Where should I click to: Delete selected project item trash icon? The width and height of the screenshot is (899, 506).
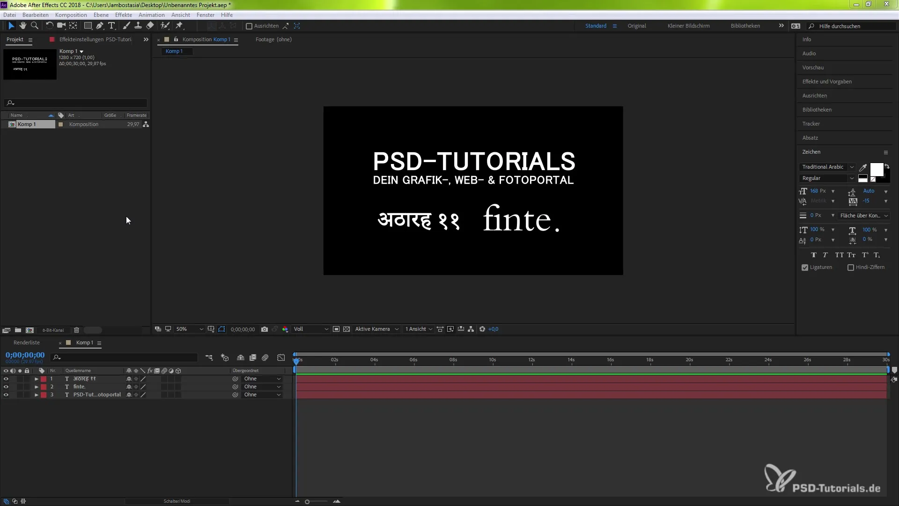coord(77,330)
